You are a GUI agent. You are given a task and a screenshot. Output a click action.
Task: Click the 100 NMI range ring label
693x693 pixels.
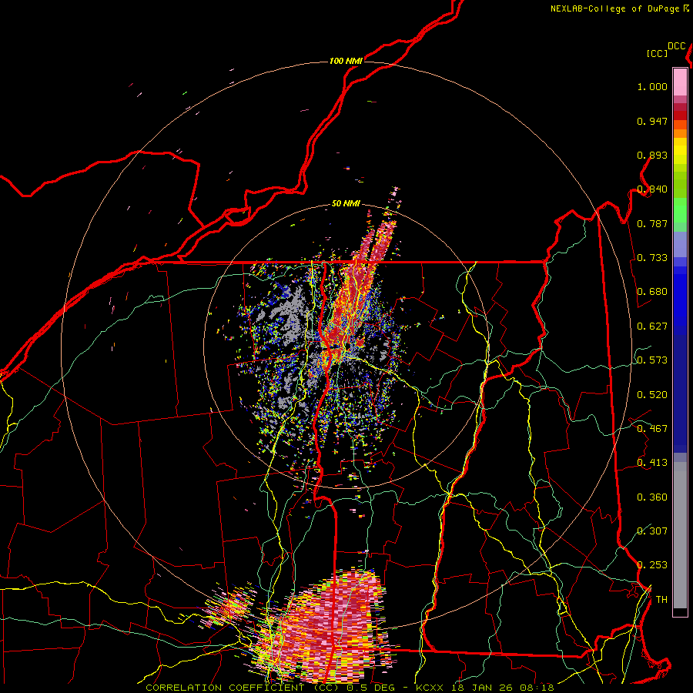pos(346,61)
